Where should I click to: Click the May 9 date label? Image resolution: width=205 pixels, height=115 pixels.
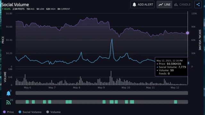101,88
